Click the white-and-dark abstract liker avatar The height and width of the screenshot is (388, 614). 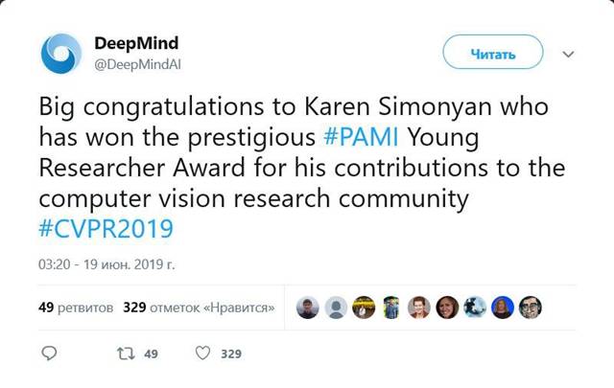(475, 308)
